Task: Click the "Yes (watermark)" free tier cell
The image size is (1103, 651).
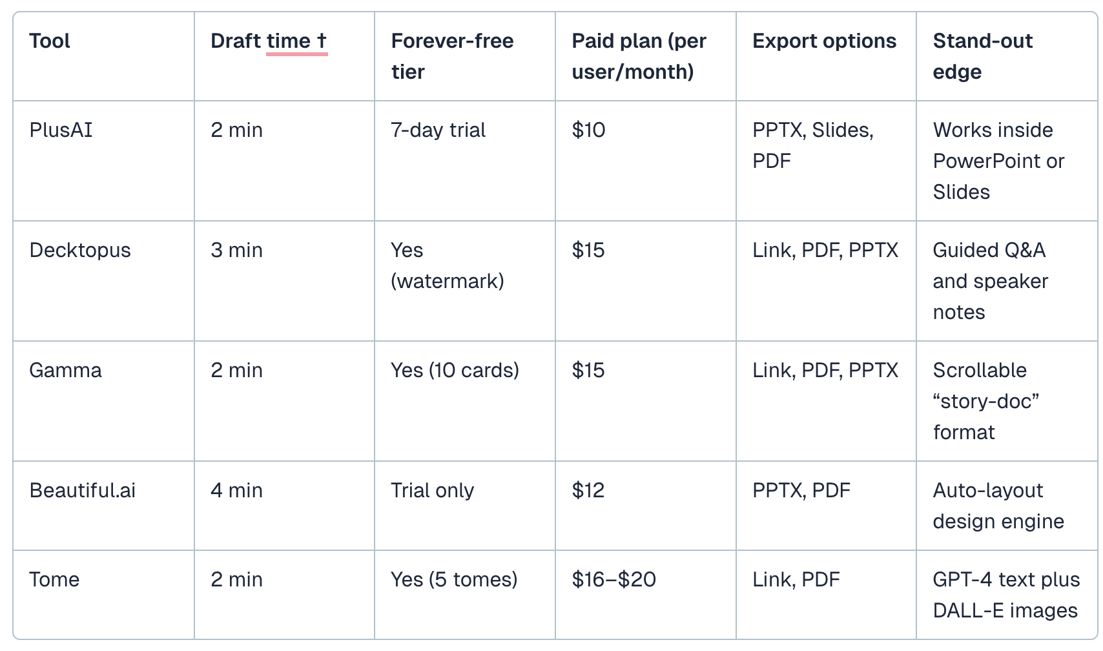Action: pos(447,265)
